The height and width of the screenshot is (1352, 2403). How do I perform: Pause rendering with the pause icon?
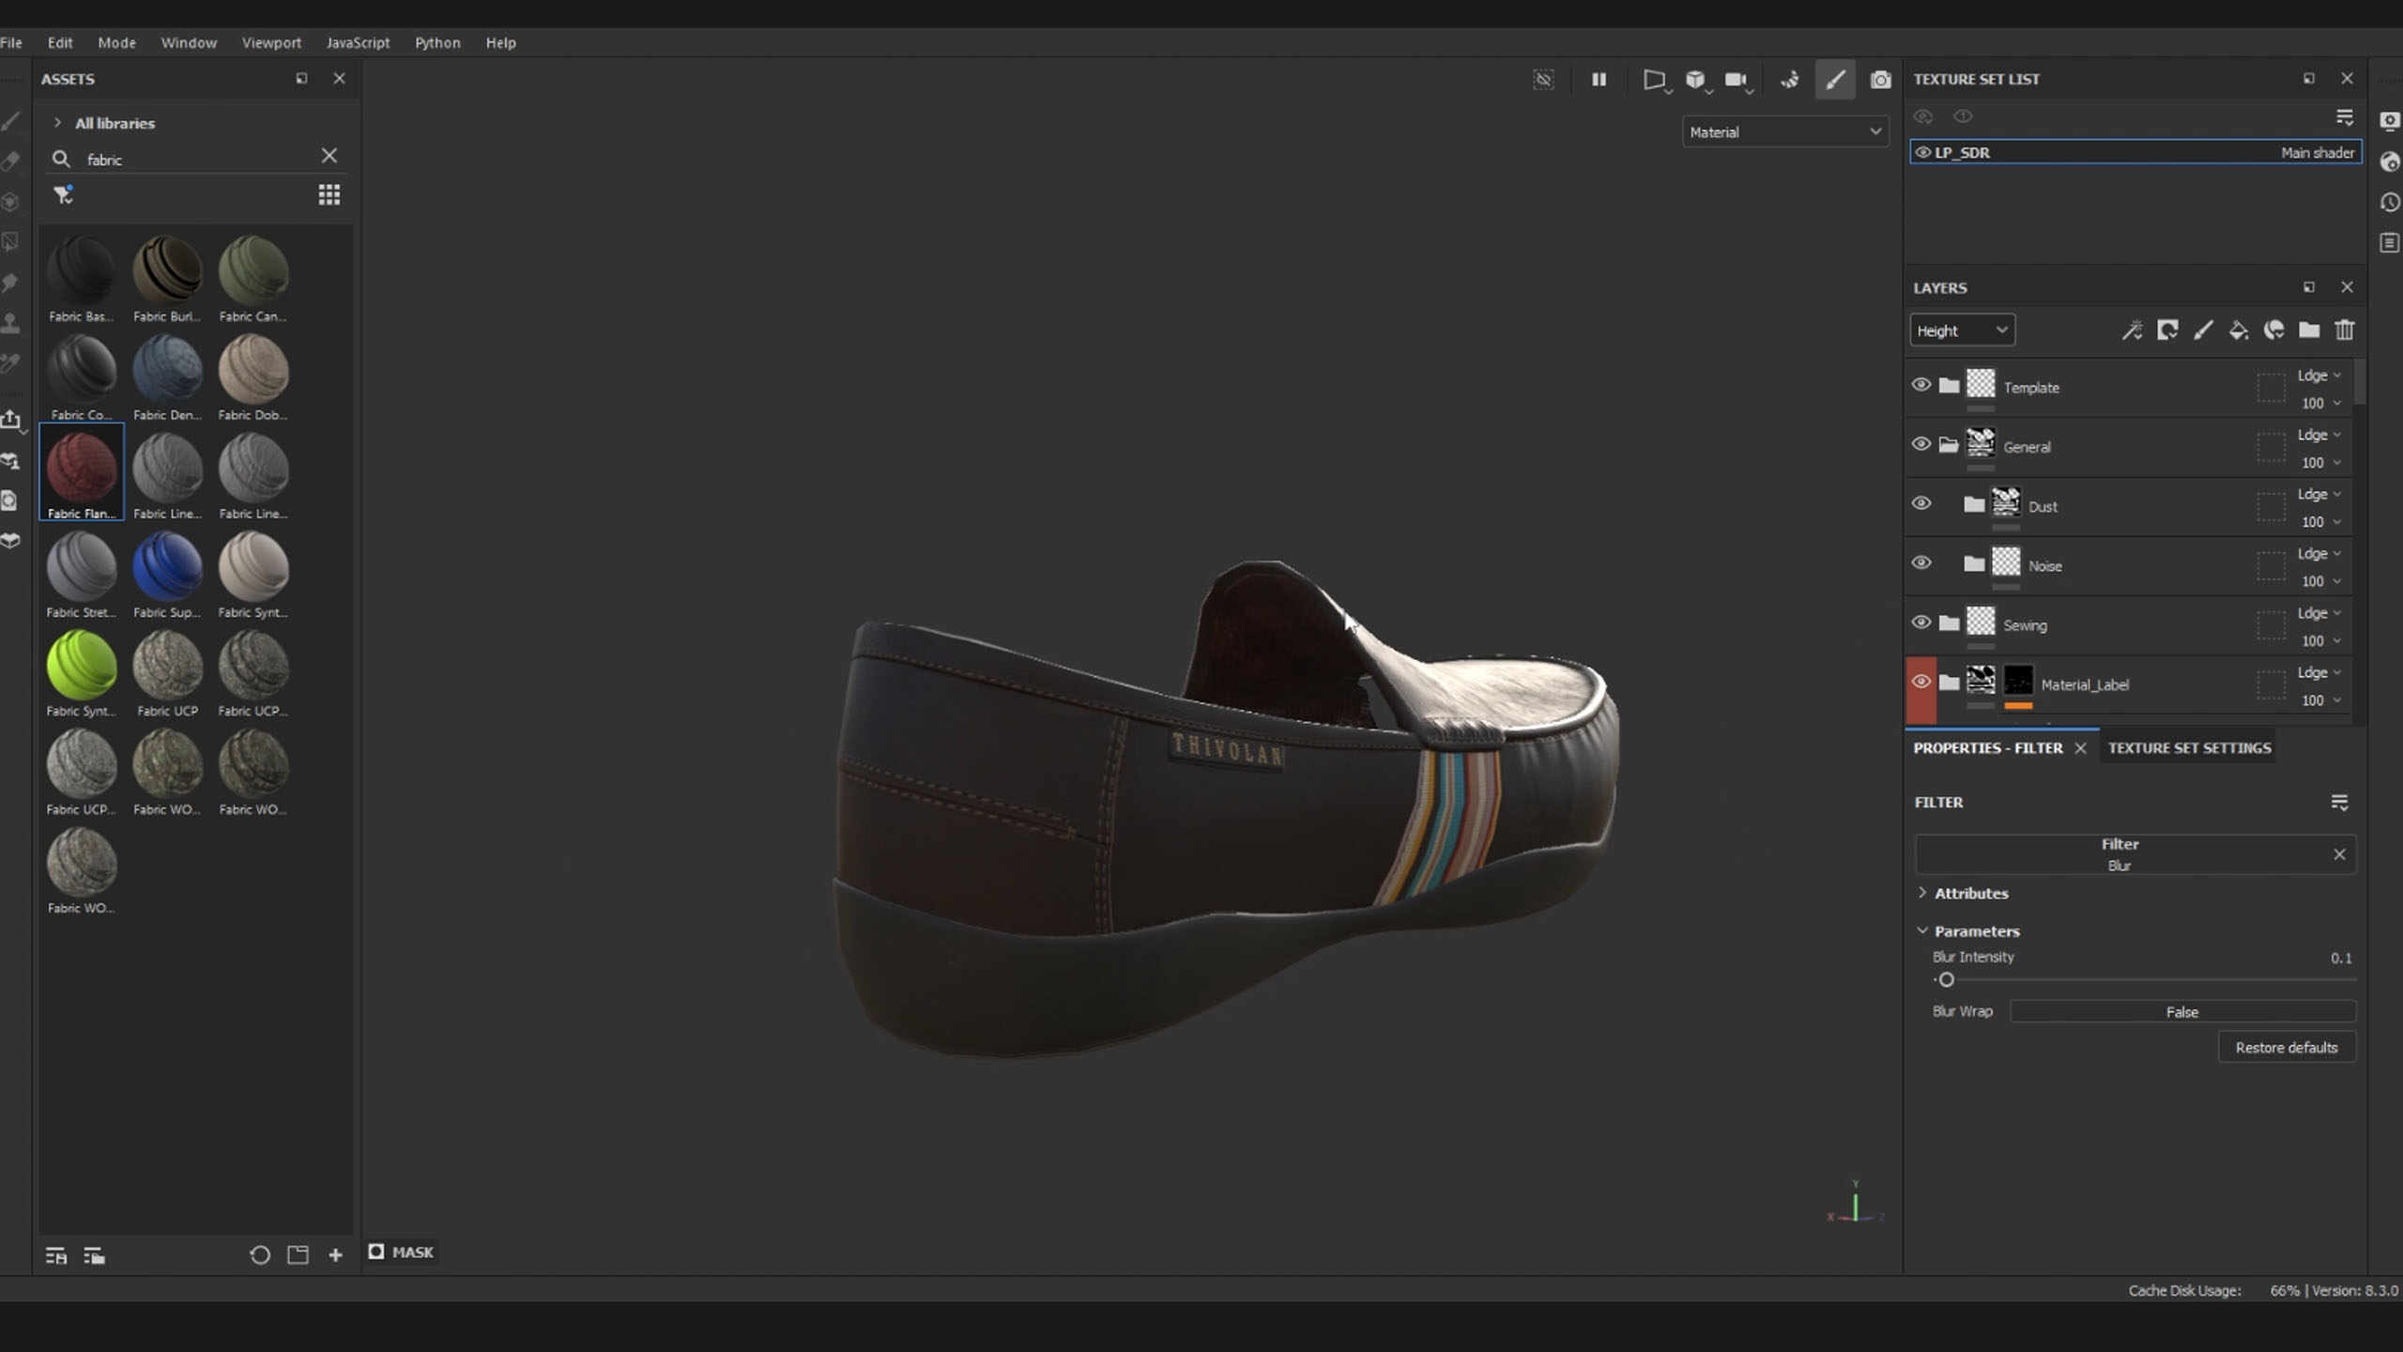tap(1599, 80)
